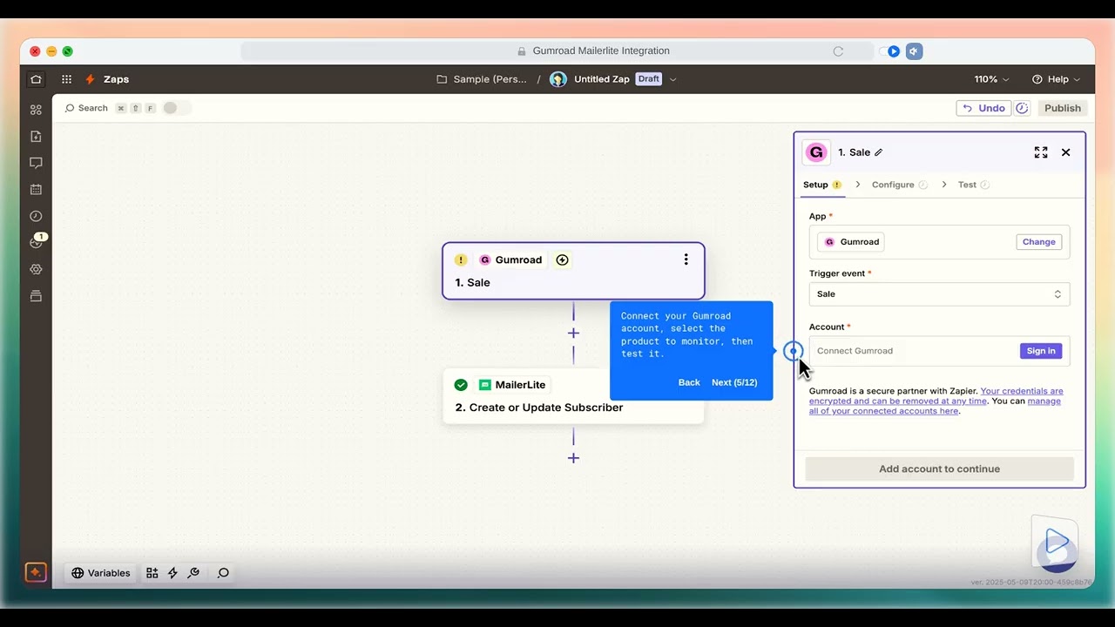Open the four-circles sidebar icon
Screen dimensions: 1115x627
coord(36,110)
